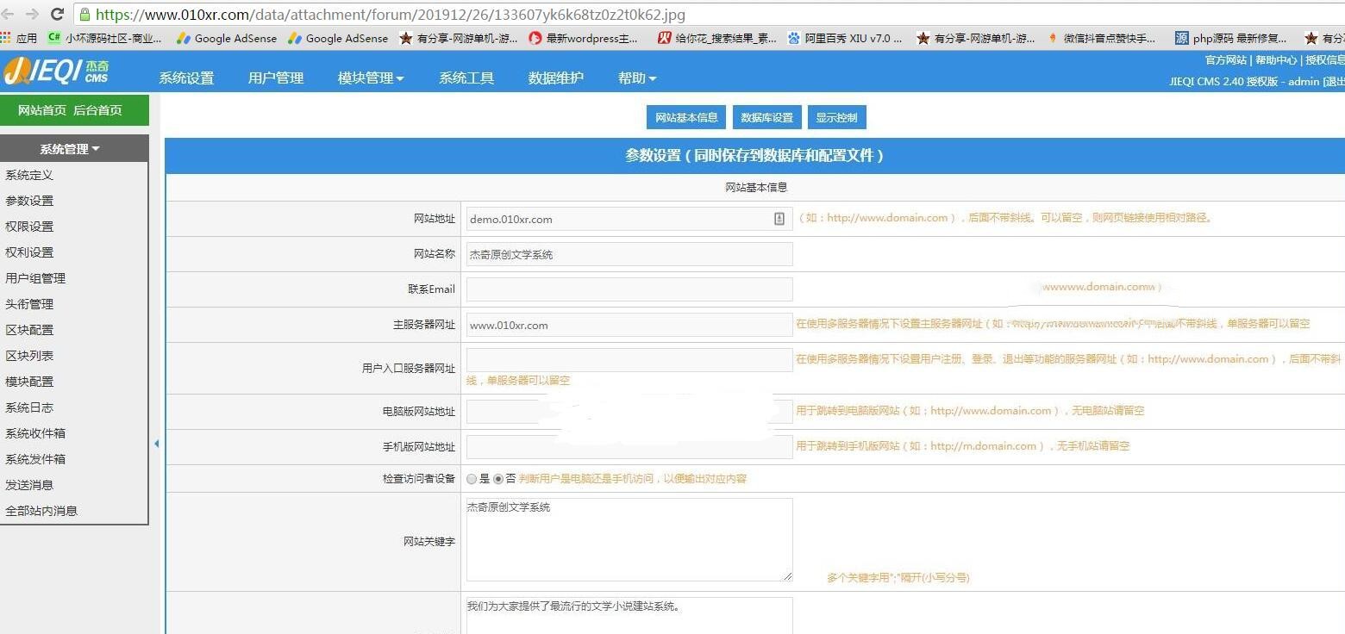This screenshot has width=1345, height=634.
Task: Open 用户管理 in top navigation
Action: (x=276, y=78)
